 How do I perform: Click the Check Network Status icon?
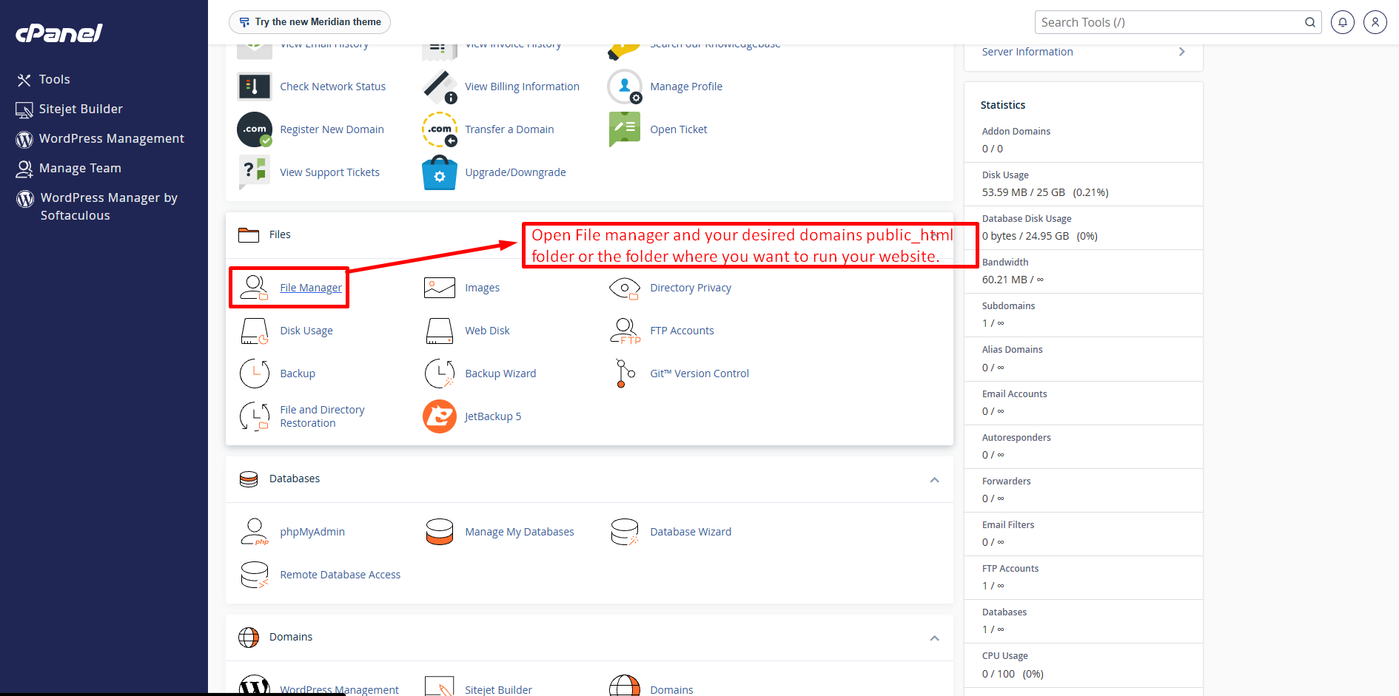click(254, 87)
